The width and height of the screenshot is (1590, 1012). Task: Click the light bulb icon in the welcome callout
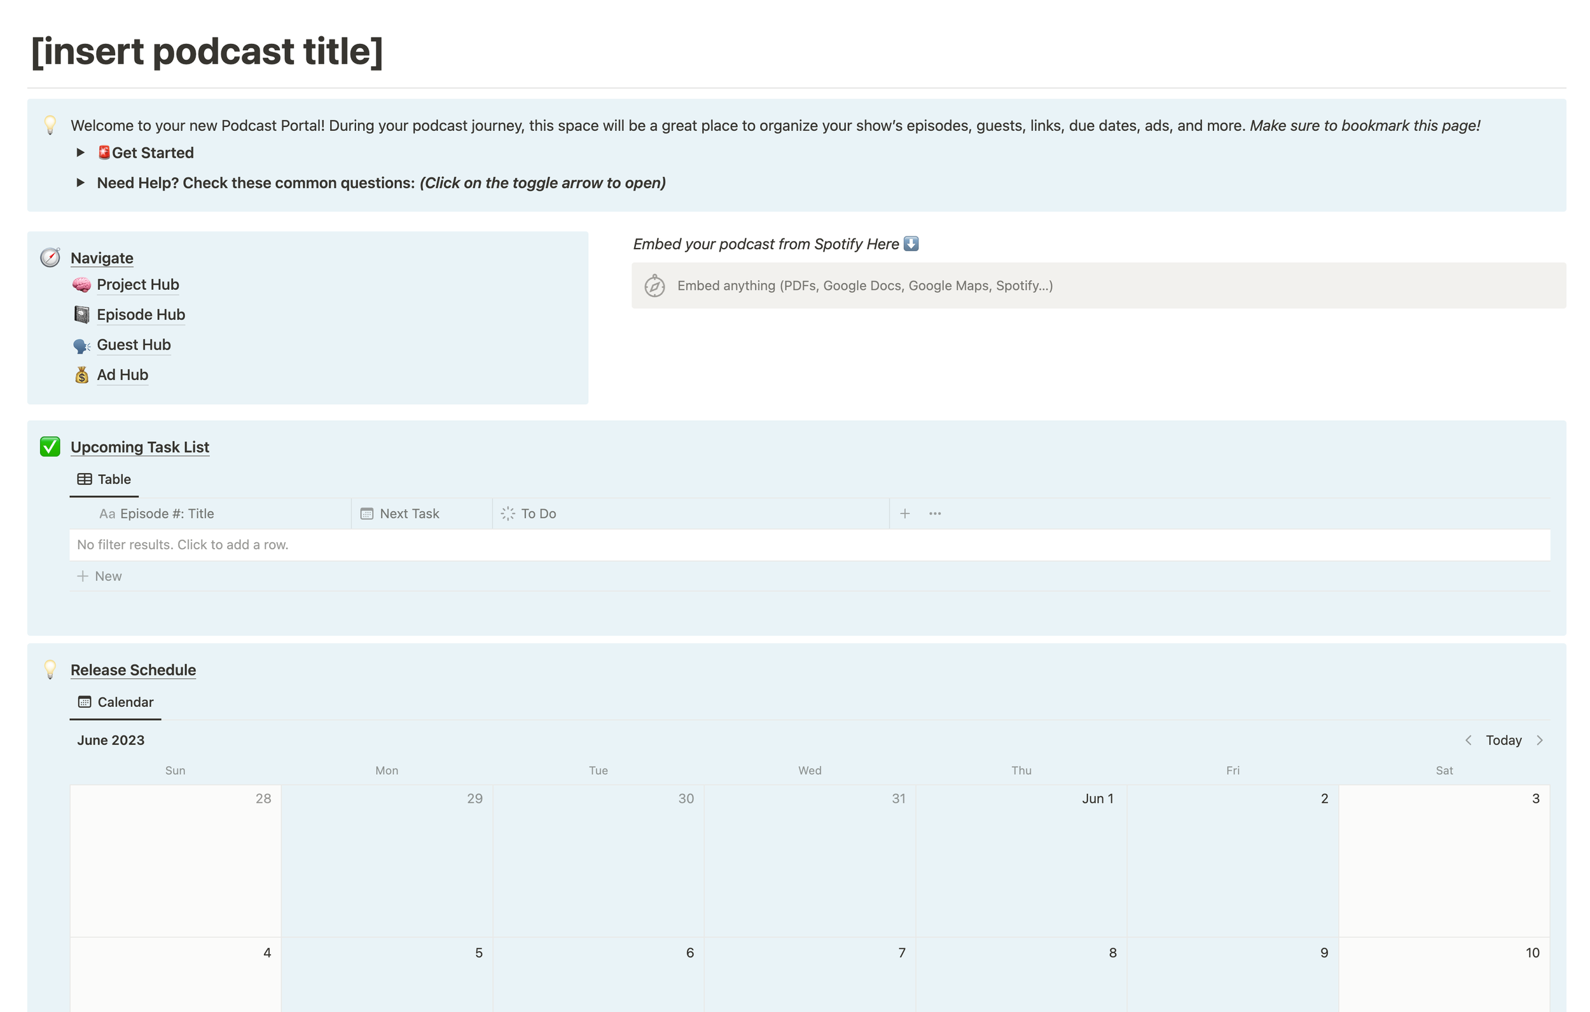(x=50, y=125)
